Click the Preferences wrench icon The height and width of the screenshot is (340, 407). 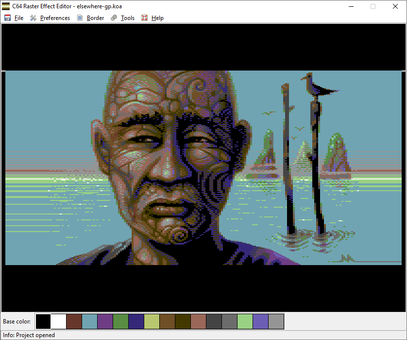tap(33, 18)
